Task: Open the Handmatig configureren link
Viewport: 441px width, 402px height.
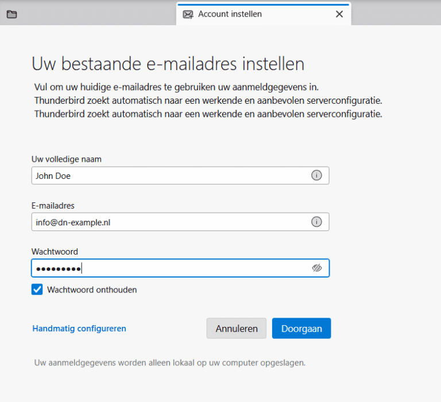Action: (79, 329)
